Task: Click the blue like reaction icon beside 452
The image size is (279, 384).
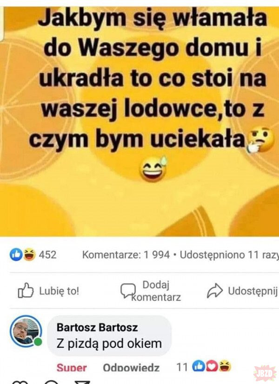Action: [16, 254]
